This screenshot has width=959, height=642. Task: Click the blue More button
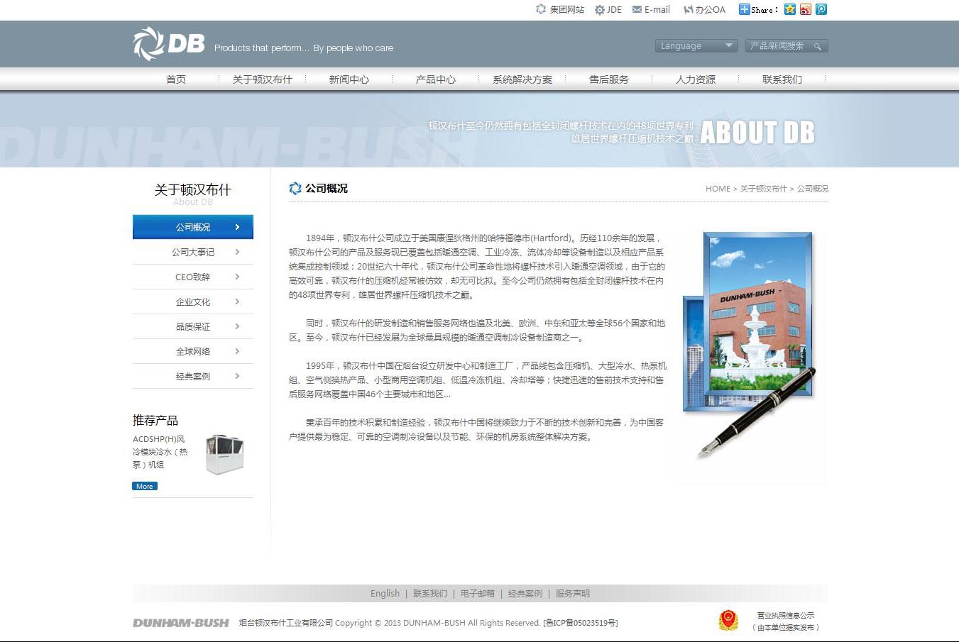pos(145,486)
